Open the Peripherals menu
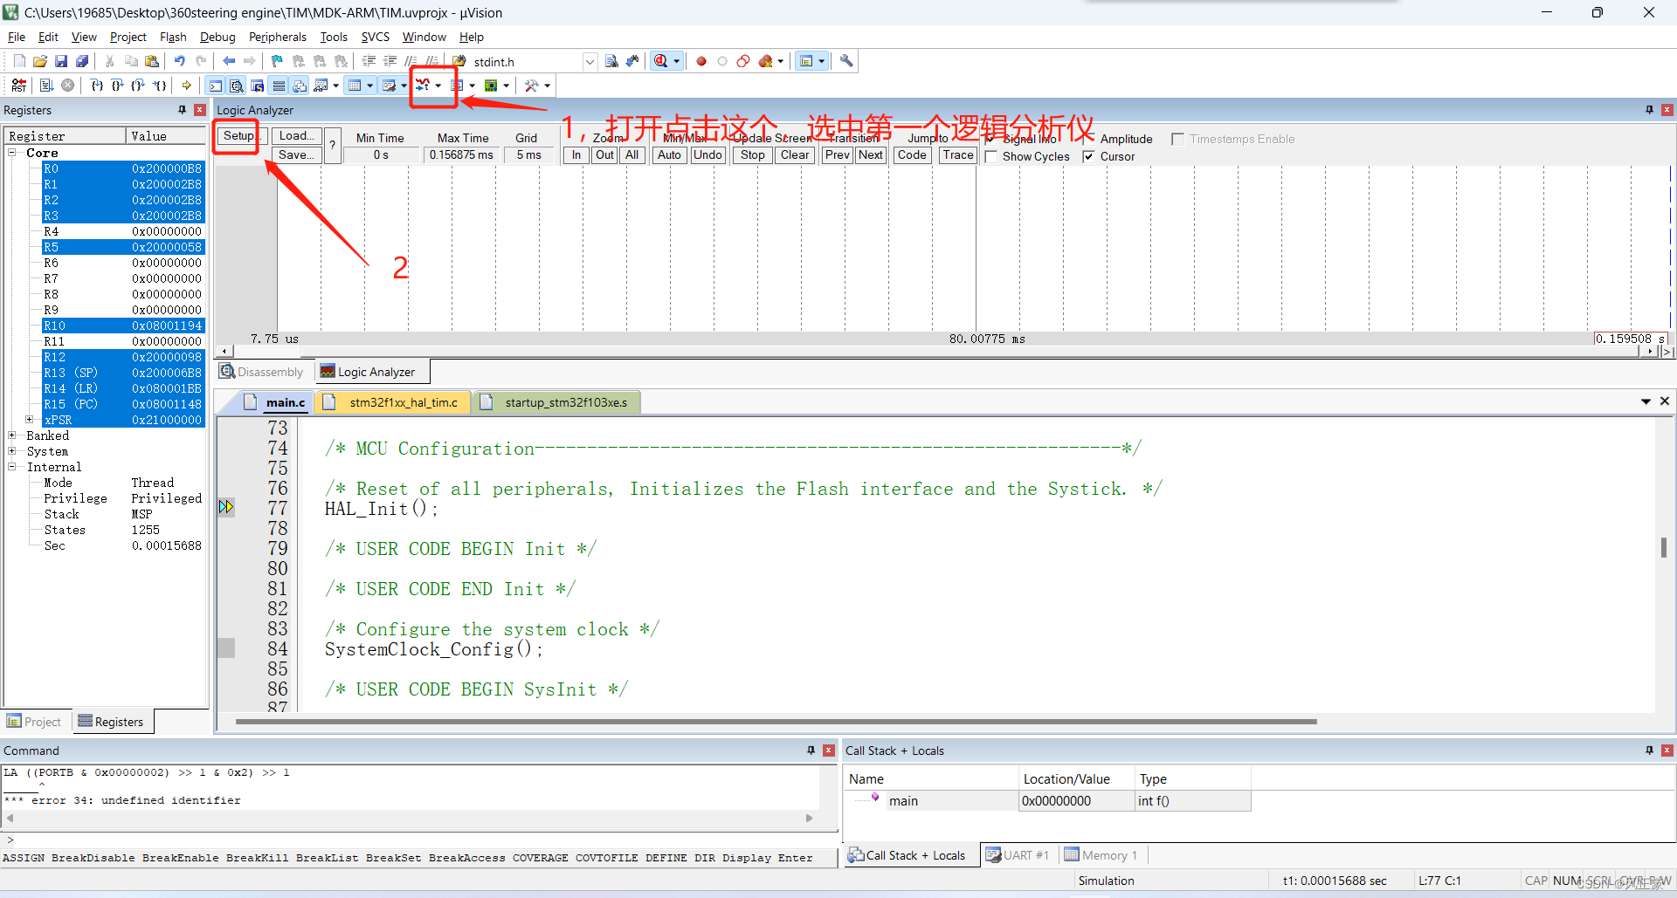 coord(277,37)
